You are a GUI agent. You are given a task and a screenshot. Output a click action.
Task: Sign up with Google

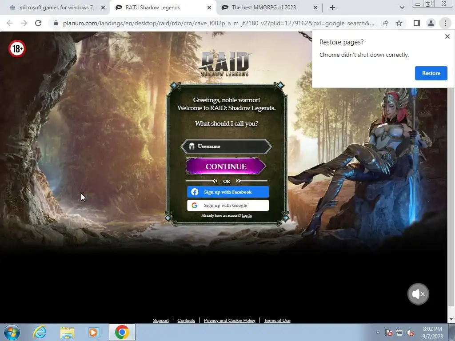228,205
